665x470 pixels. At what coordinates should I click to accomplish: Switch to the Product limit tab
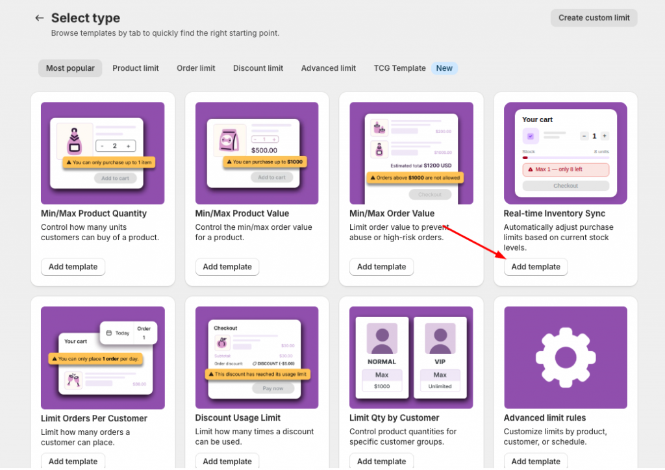pyautogui.click(x=136, y=68)
